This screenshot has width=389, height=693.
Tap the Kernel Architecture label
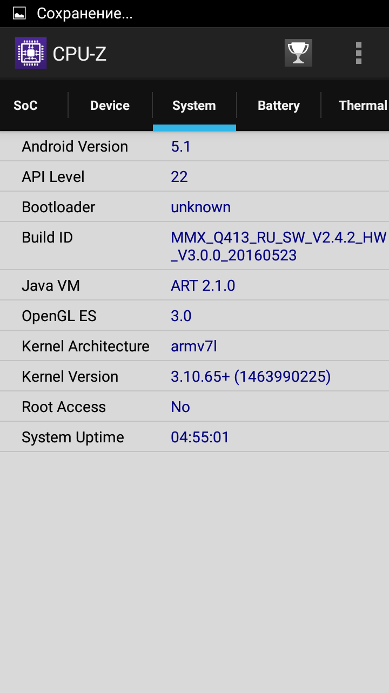pos(85,346)
